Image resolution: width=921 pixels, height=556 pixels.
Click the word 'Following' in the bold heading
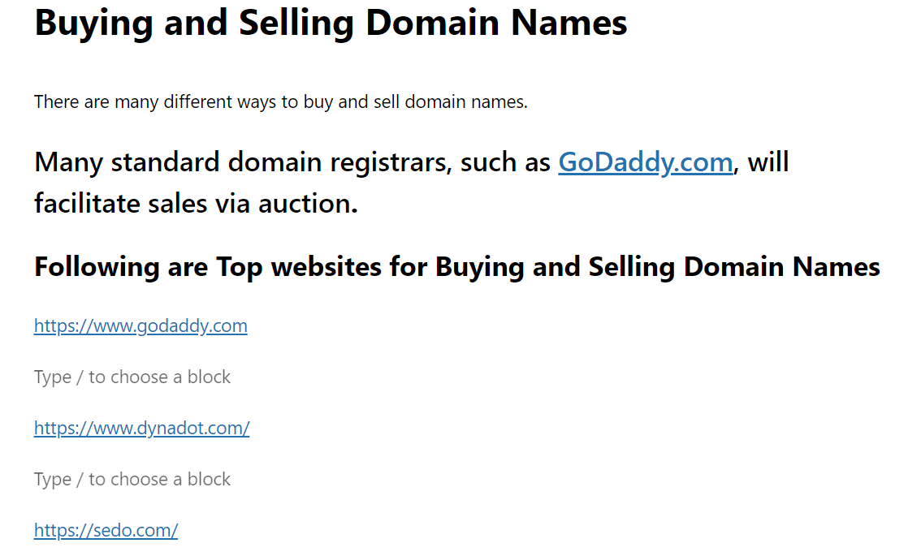pyautogui.click(x=97, y=267)
